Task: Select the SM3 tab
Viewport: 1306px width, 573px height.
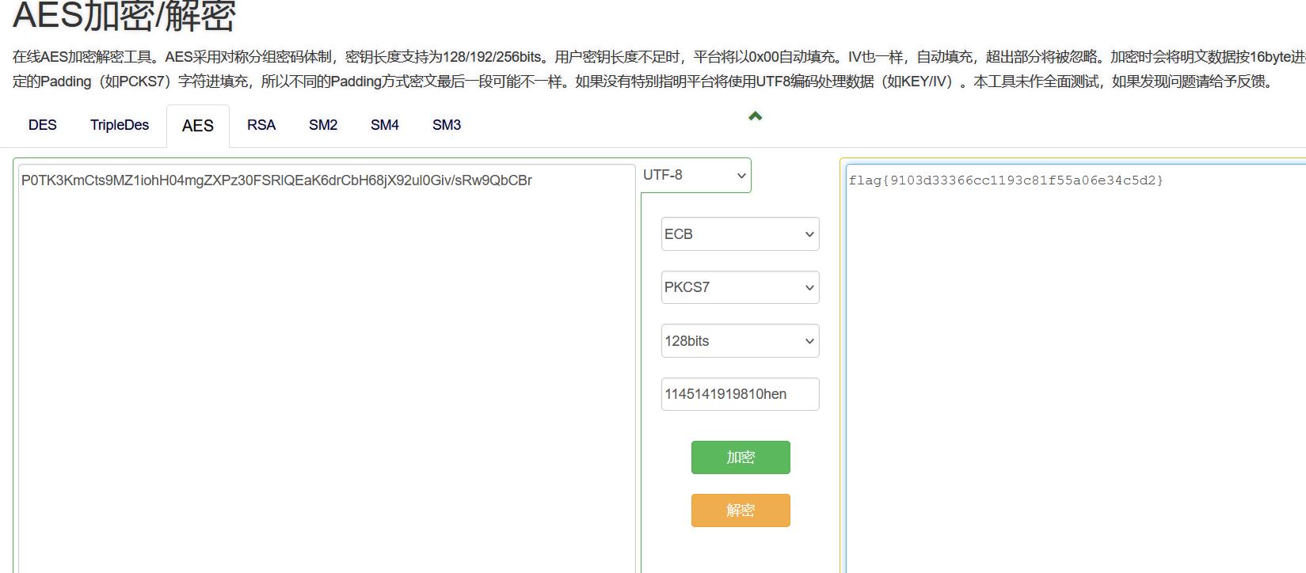Action: tap(447, 125)
